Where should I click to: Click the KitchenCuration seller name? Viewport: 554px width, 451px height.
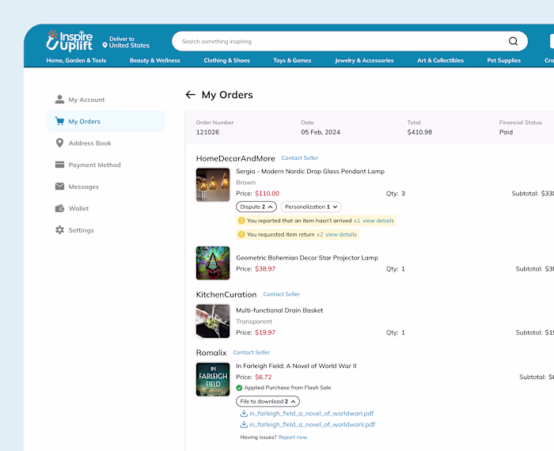pyautogui.click(x=226, y=294)
